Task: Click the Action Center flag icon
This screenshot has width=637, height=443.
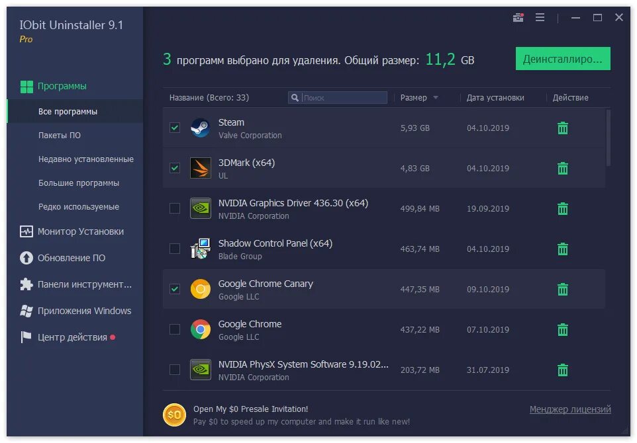Action: tap(26, 337)
